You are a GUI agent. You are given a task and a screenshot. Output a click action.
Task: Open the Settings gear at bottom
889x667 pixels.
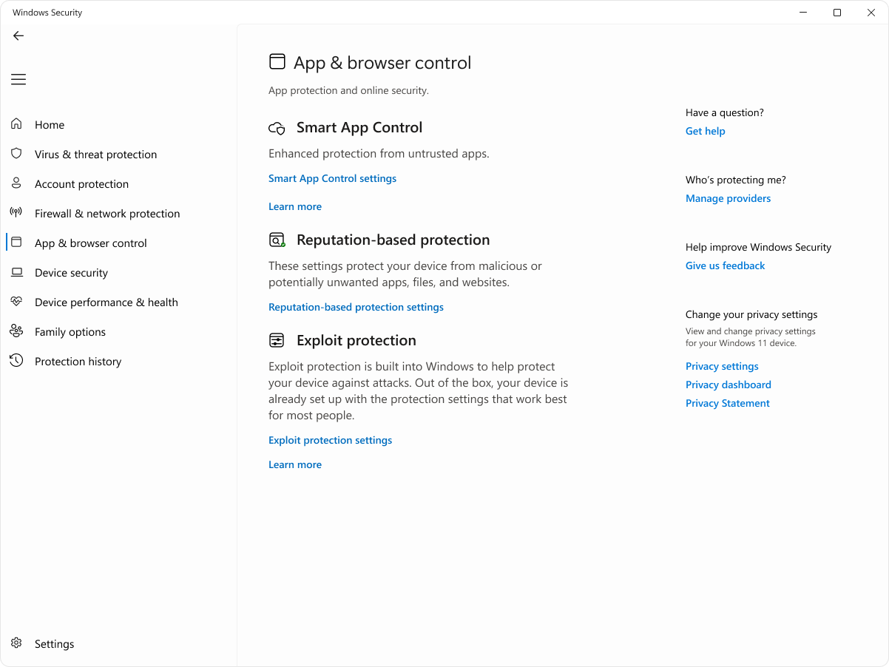16,643
